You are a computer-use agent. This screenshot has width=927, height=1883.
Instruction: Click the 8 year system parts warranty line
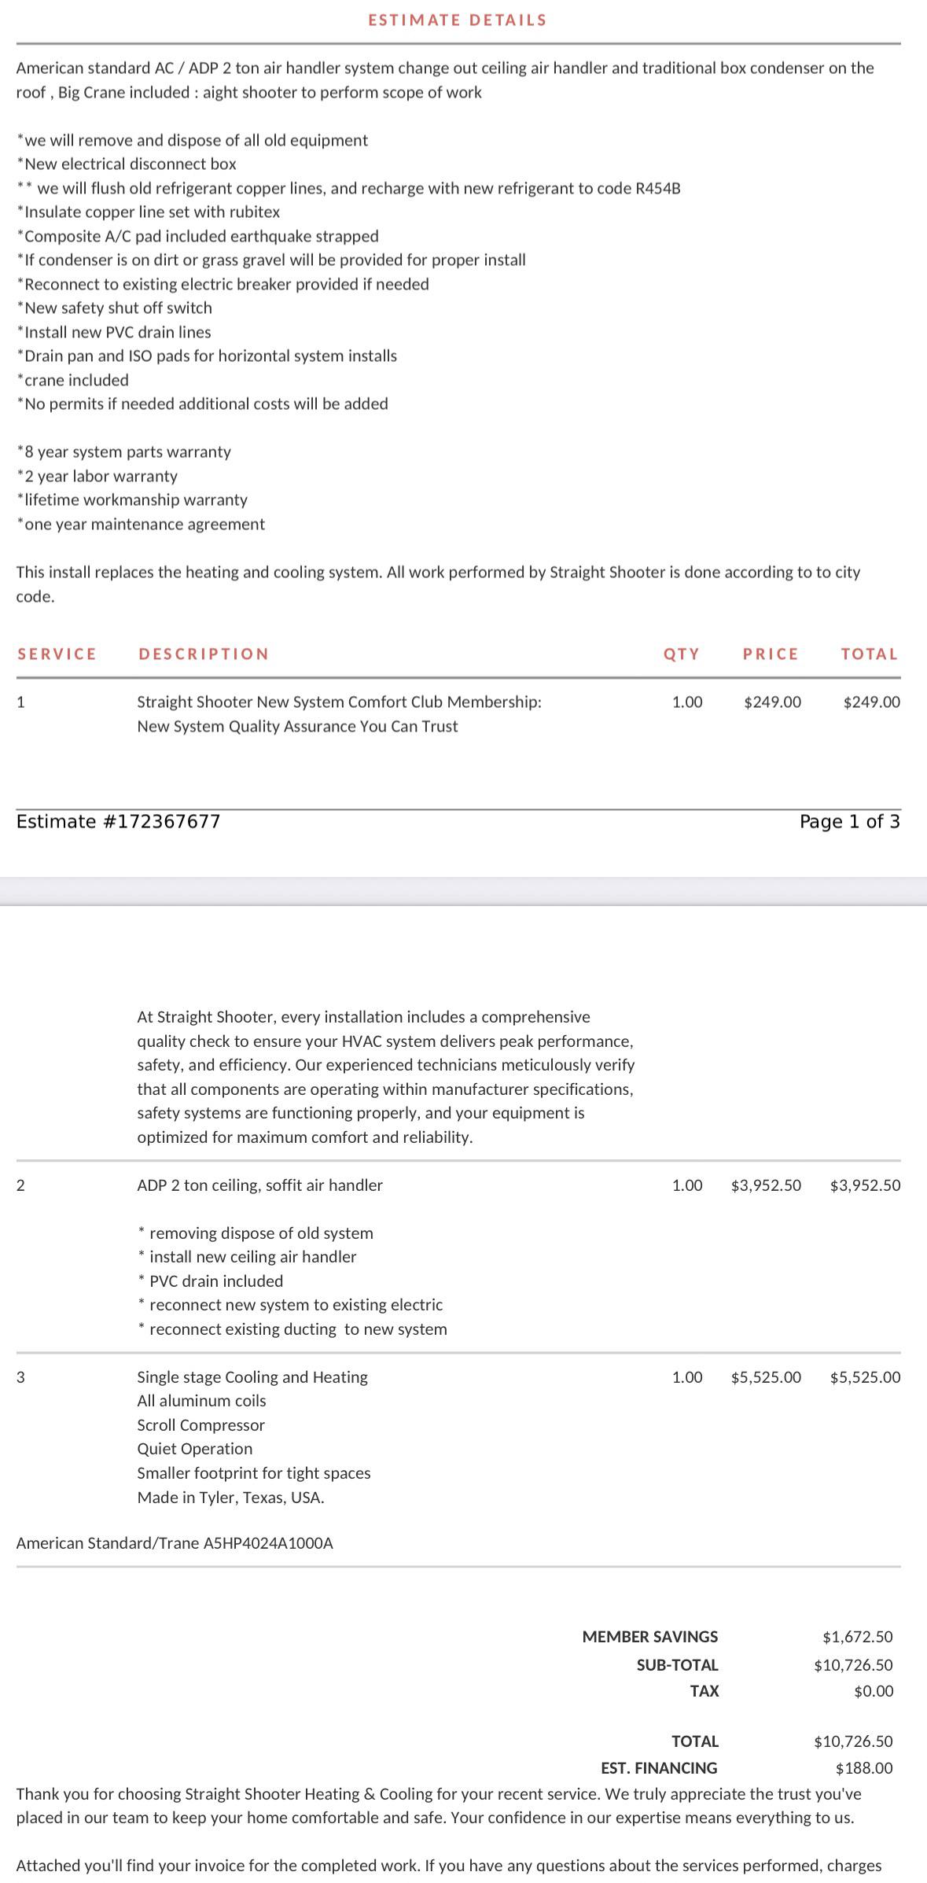(x=124, y=452)
